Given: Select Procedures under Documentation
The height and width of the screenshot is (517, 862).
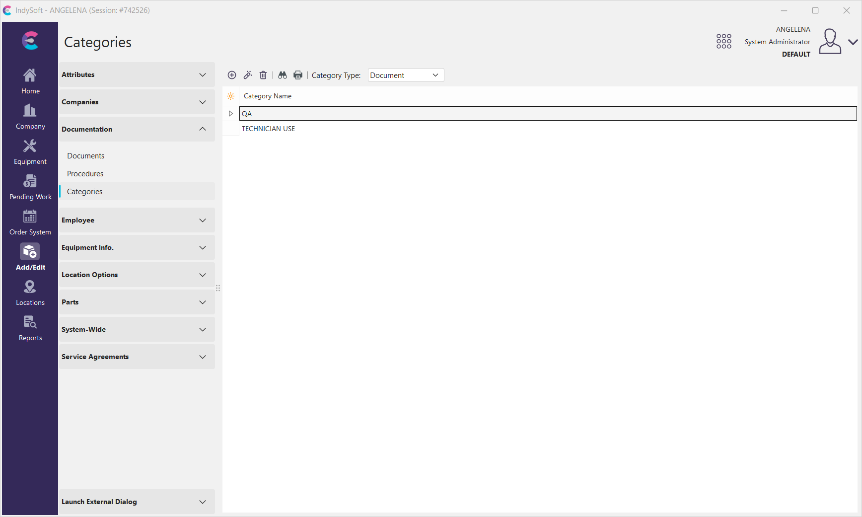Looking at the screenshot, I should click(x=85, y=174).
